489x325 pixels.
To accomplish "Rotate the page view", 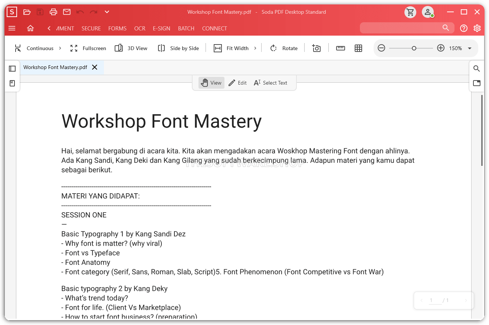I will point(284,48).
